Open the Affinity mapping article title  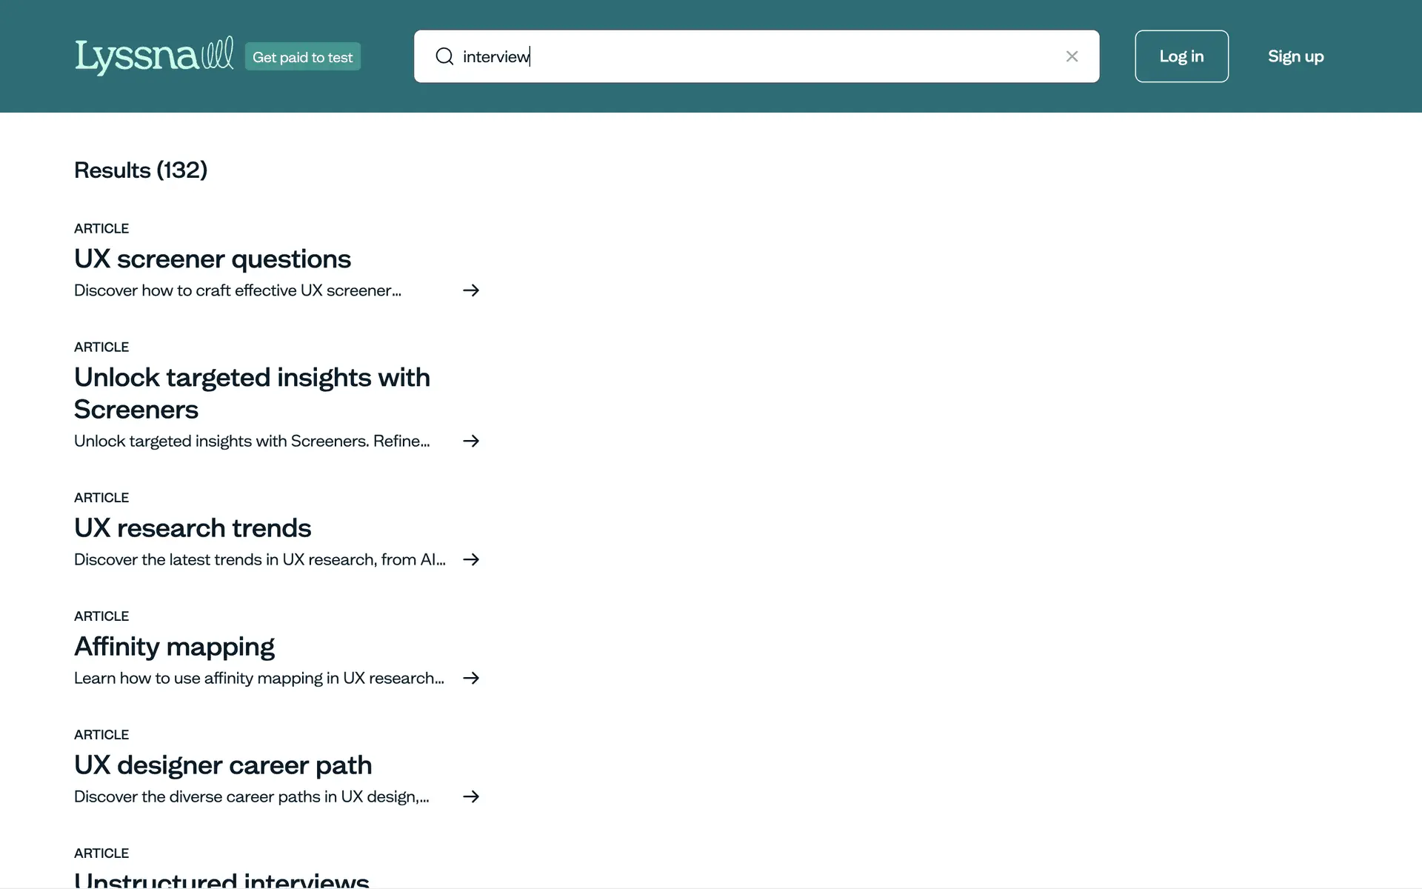[174, 647]
